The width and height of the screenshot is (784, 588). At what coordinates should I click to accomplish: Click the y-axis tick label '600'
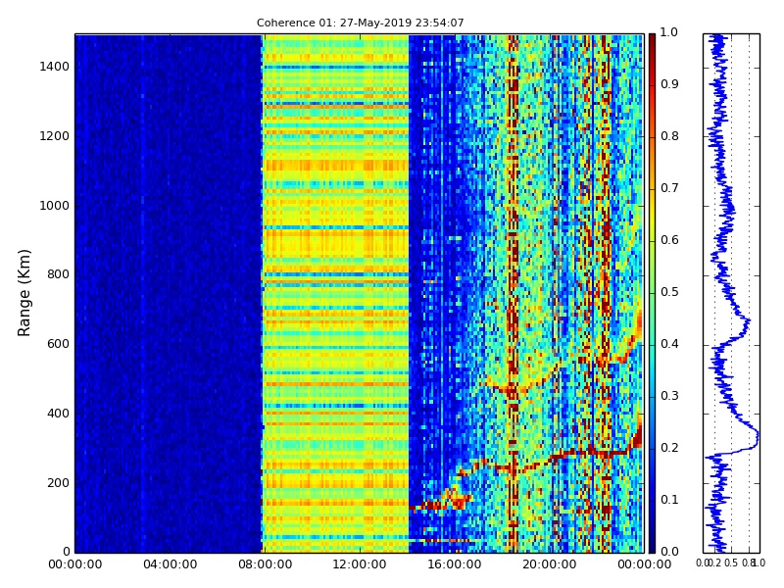tap(59, 344)
